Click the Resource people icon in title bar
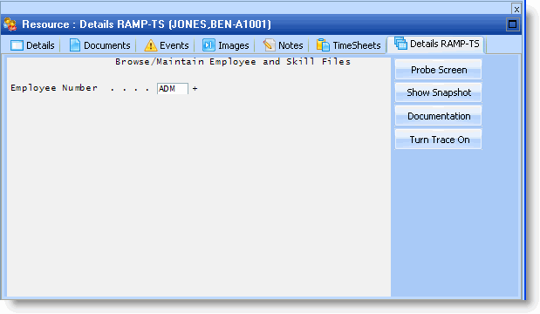 pyautogui.click(x=10, y=24)
